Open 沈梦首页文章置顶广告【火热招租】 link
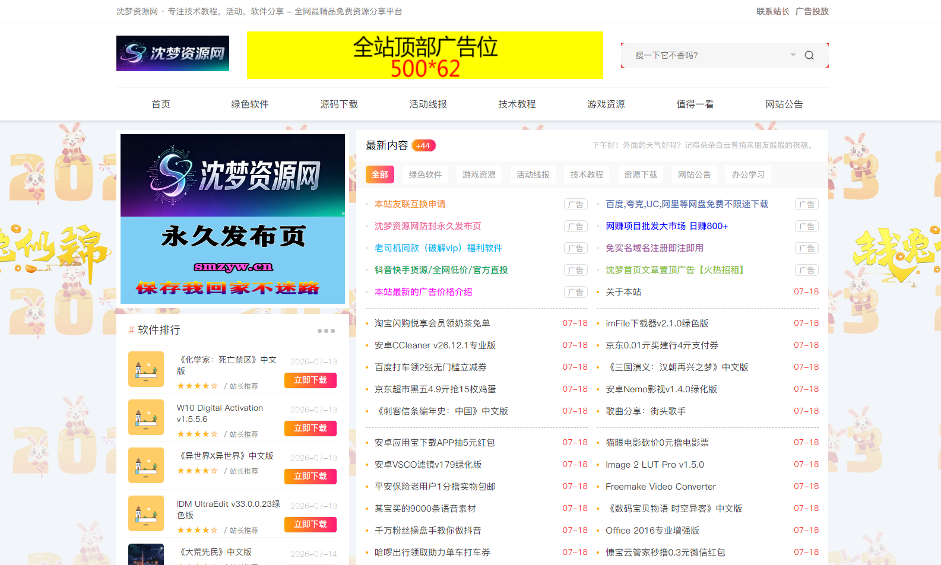 [x=676, y=270]
